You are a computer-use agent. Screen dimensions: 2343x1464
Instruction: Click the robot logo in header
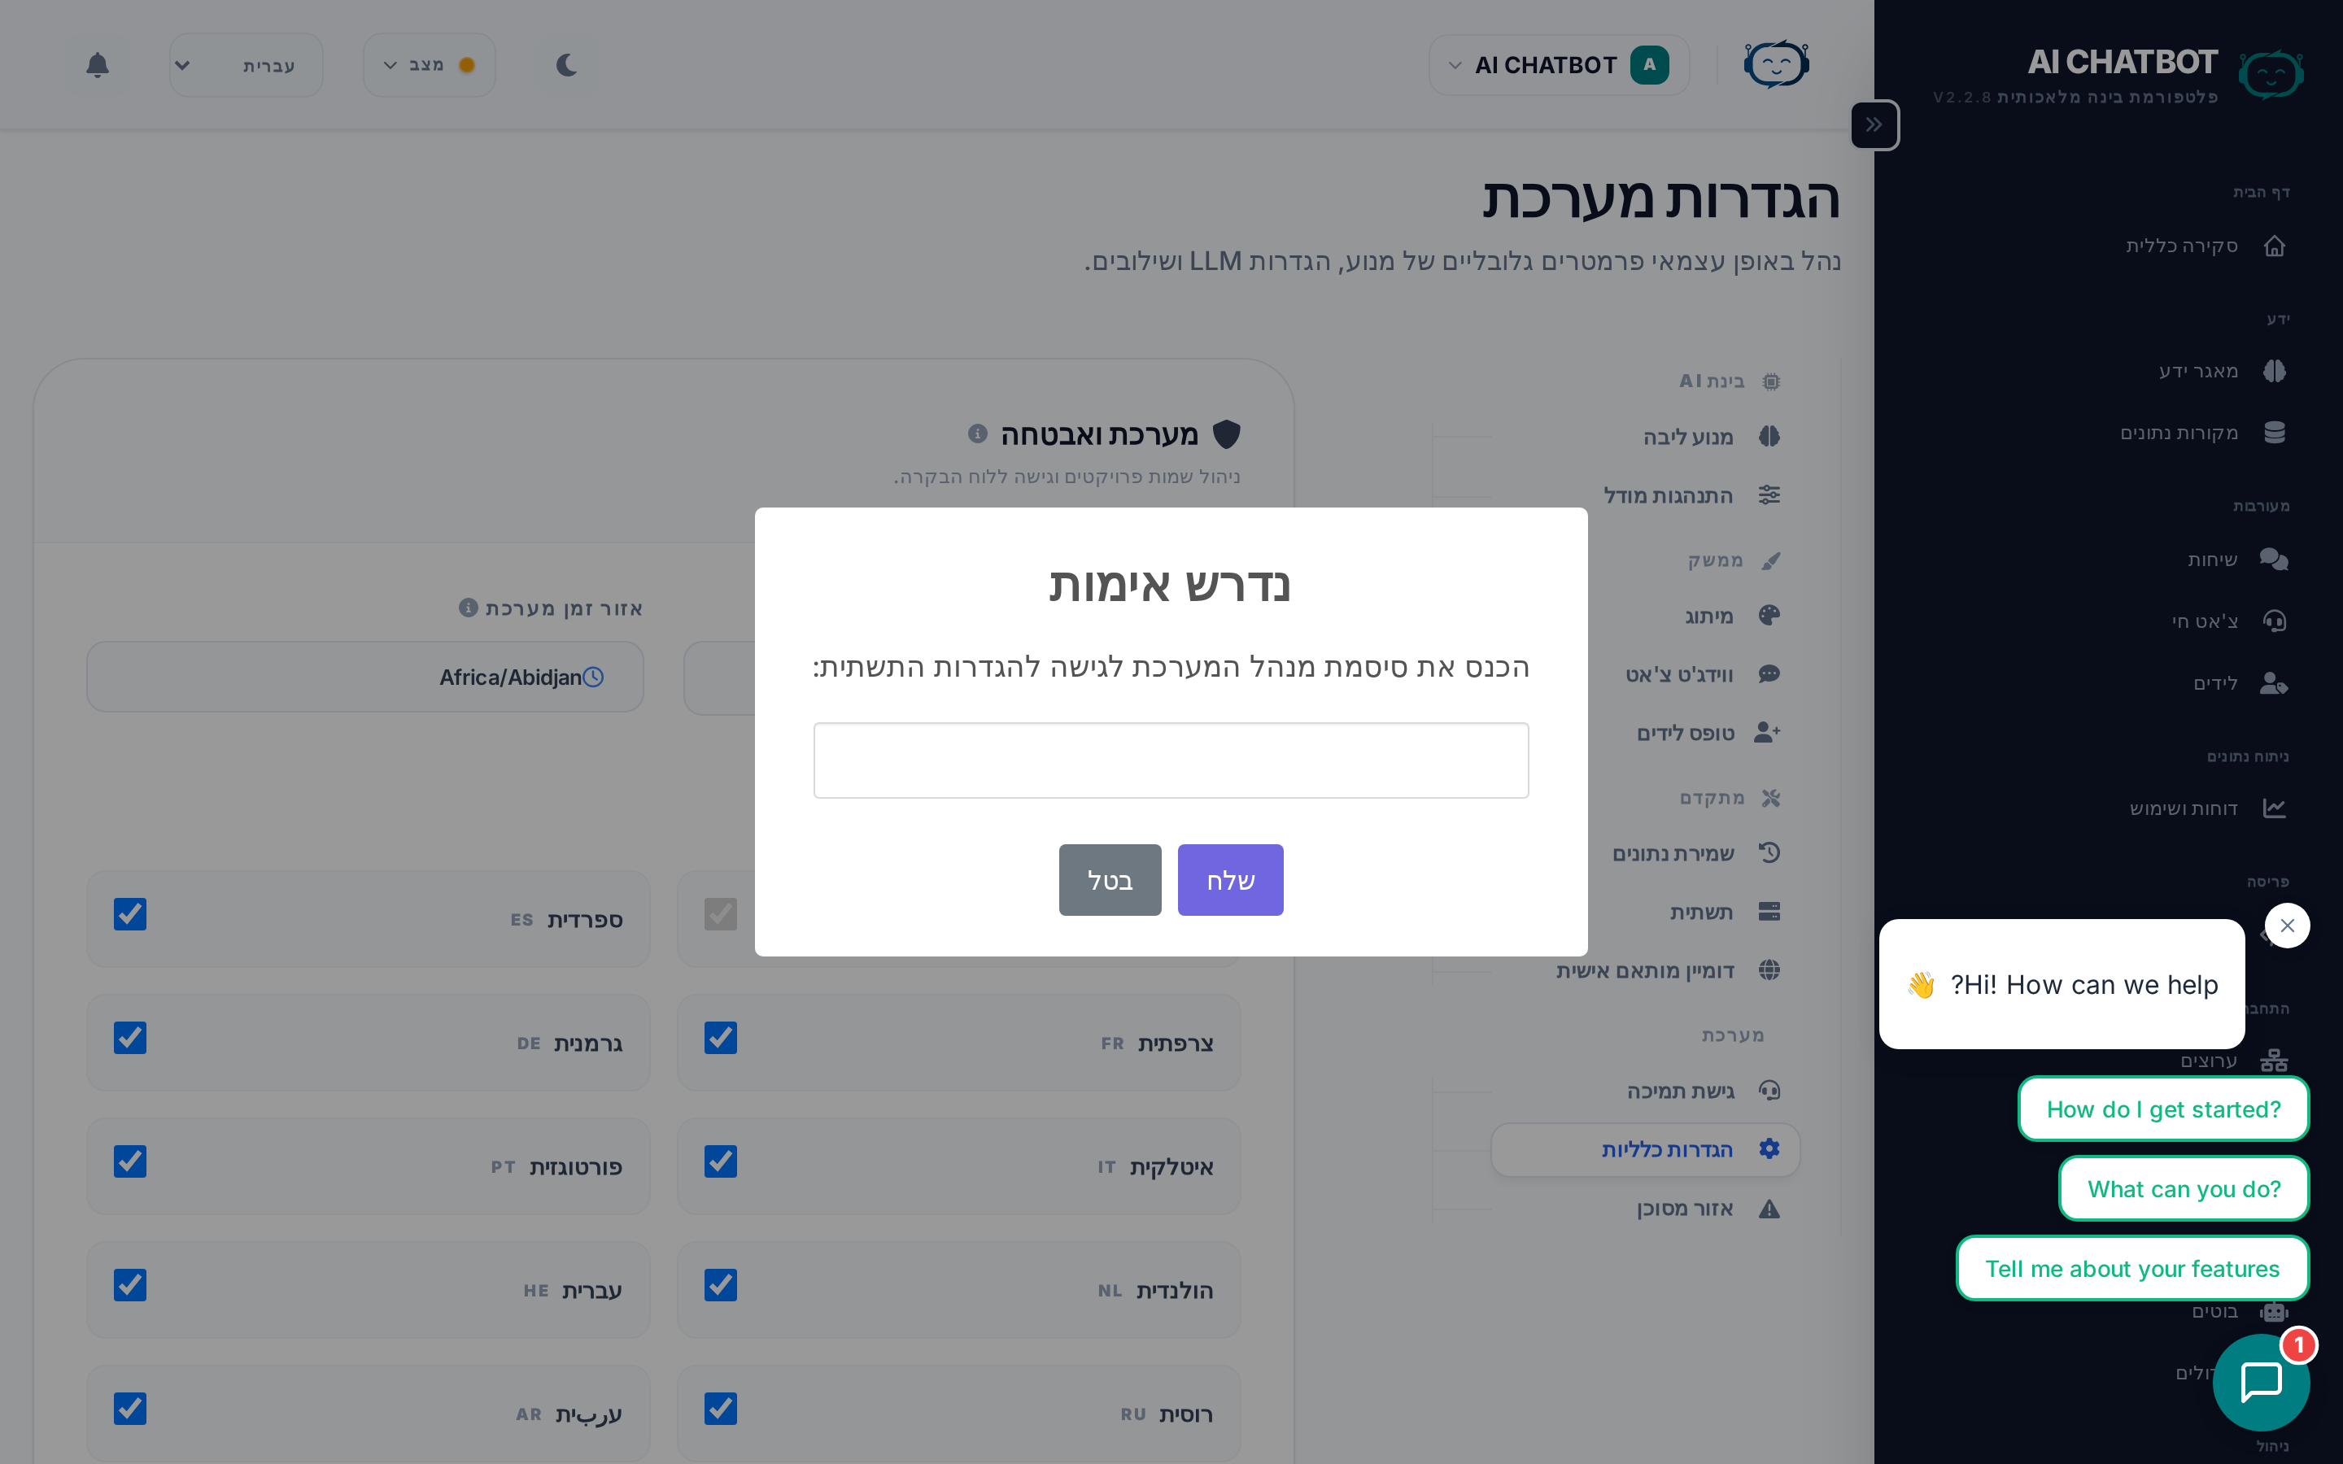1776,65
